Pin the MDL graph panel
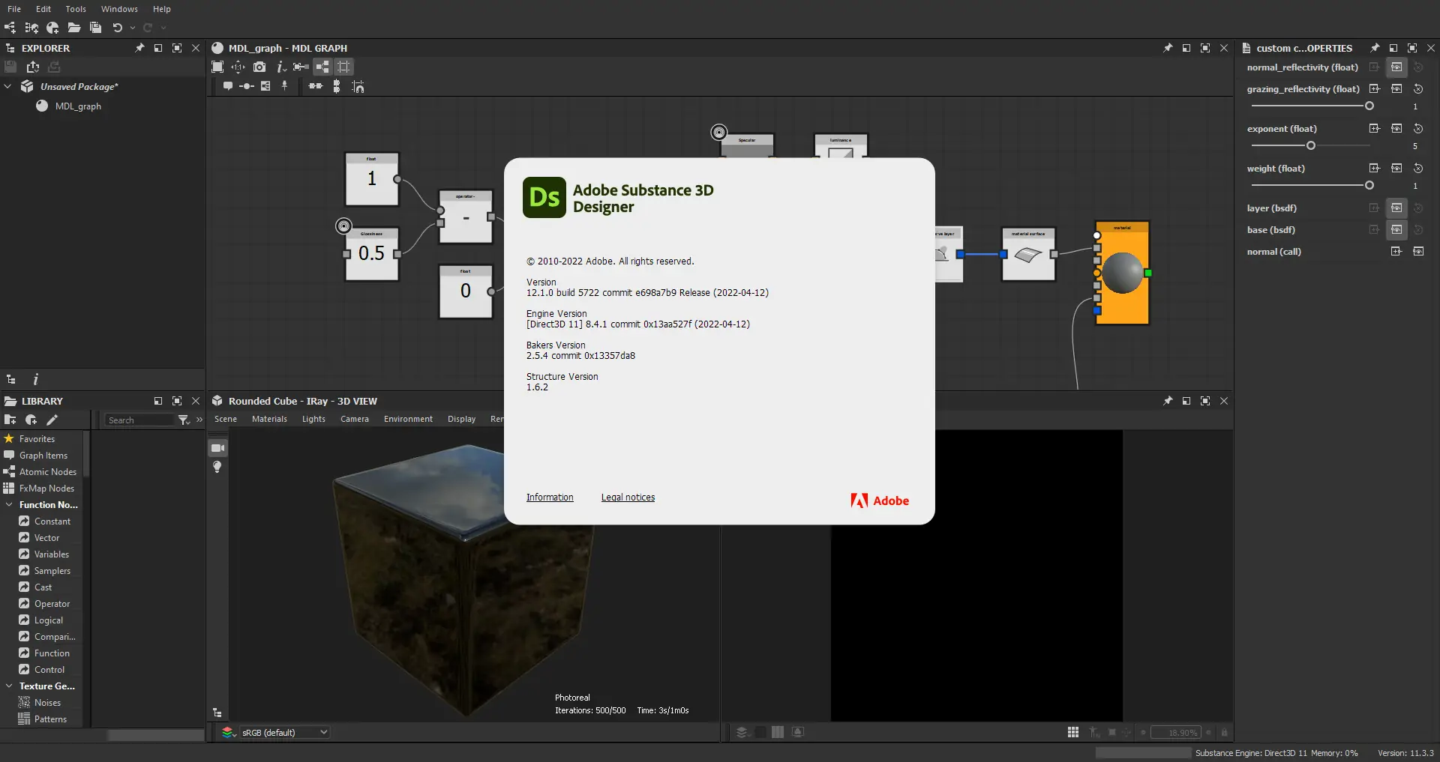This screenshot has width=1440, height=762. (1168, 48)
